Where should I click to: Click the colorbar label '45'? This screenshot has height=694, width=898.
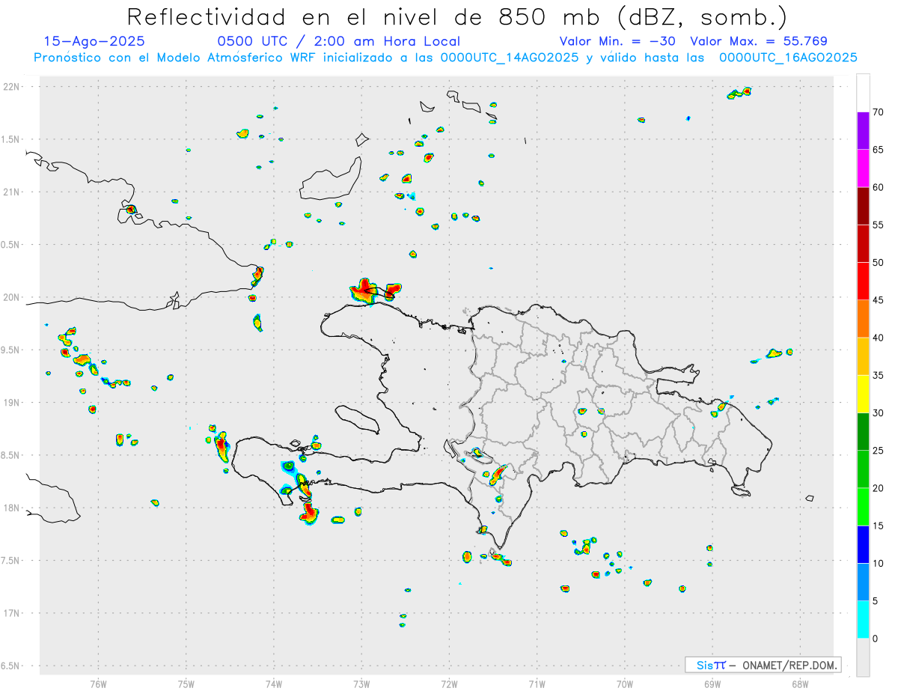(879, 300)
